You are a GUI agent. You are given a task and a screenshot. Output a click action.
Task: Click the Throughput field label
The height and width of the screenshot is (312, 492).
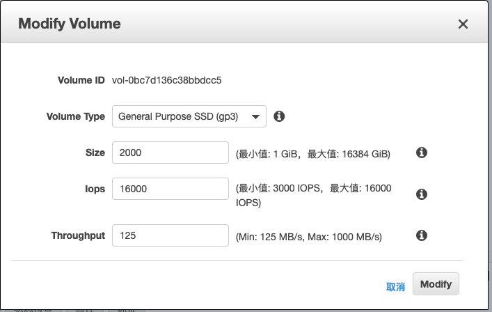[78, 235]
